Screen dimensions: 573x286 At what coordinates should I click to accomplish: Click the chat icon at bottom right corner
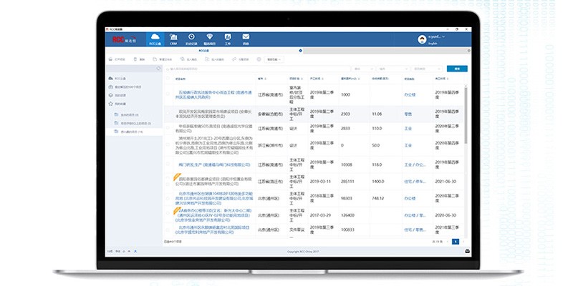click(x=467, y=250)
